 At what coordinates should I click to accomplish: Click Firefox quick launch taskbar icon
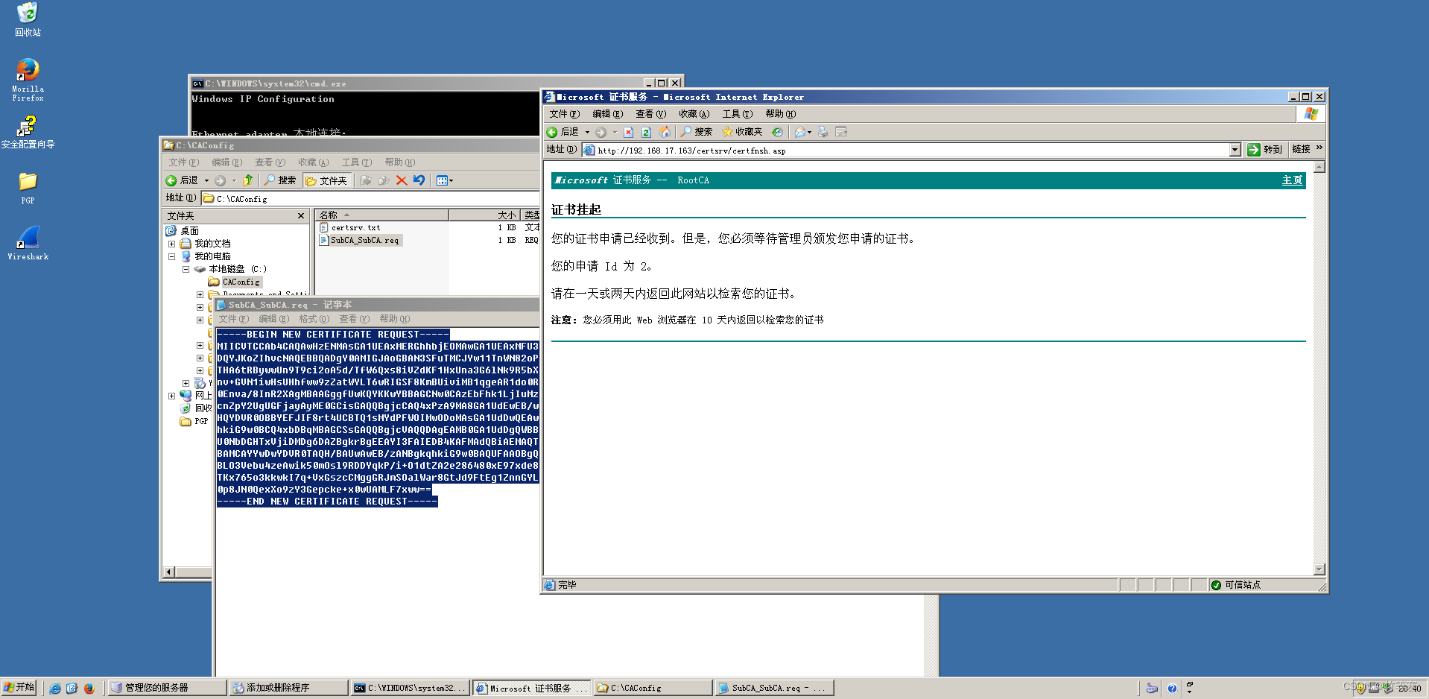89,688
